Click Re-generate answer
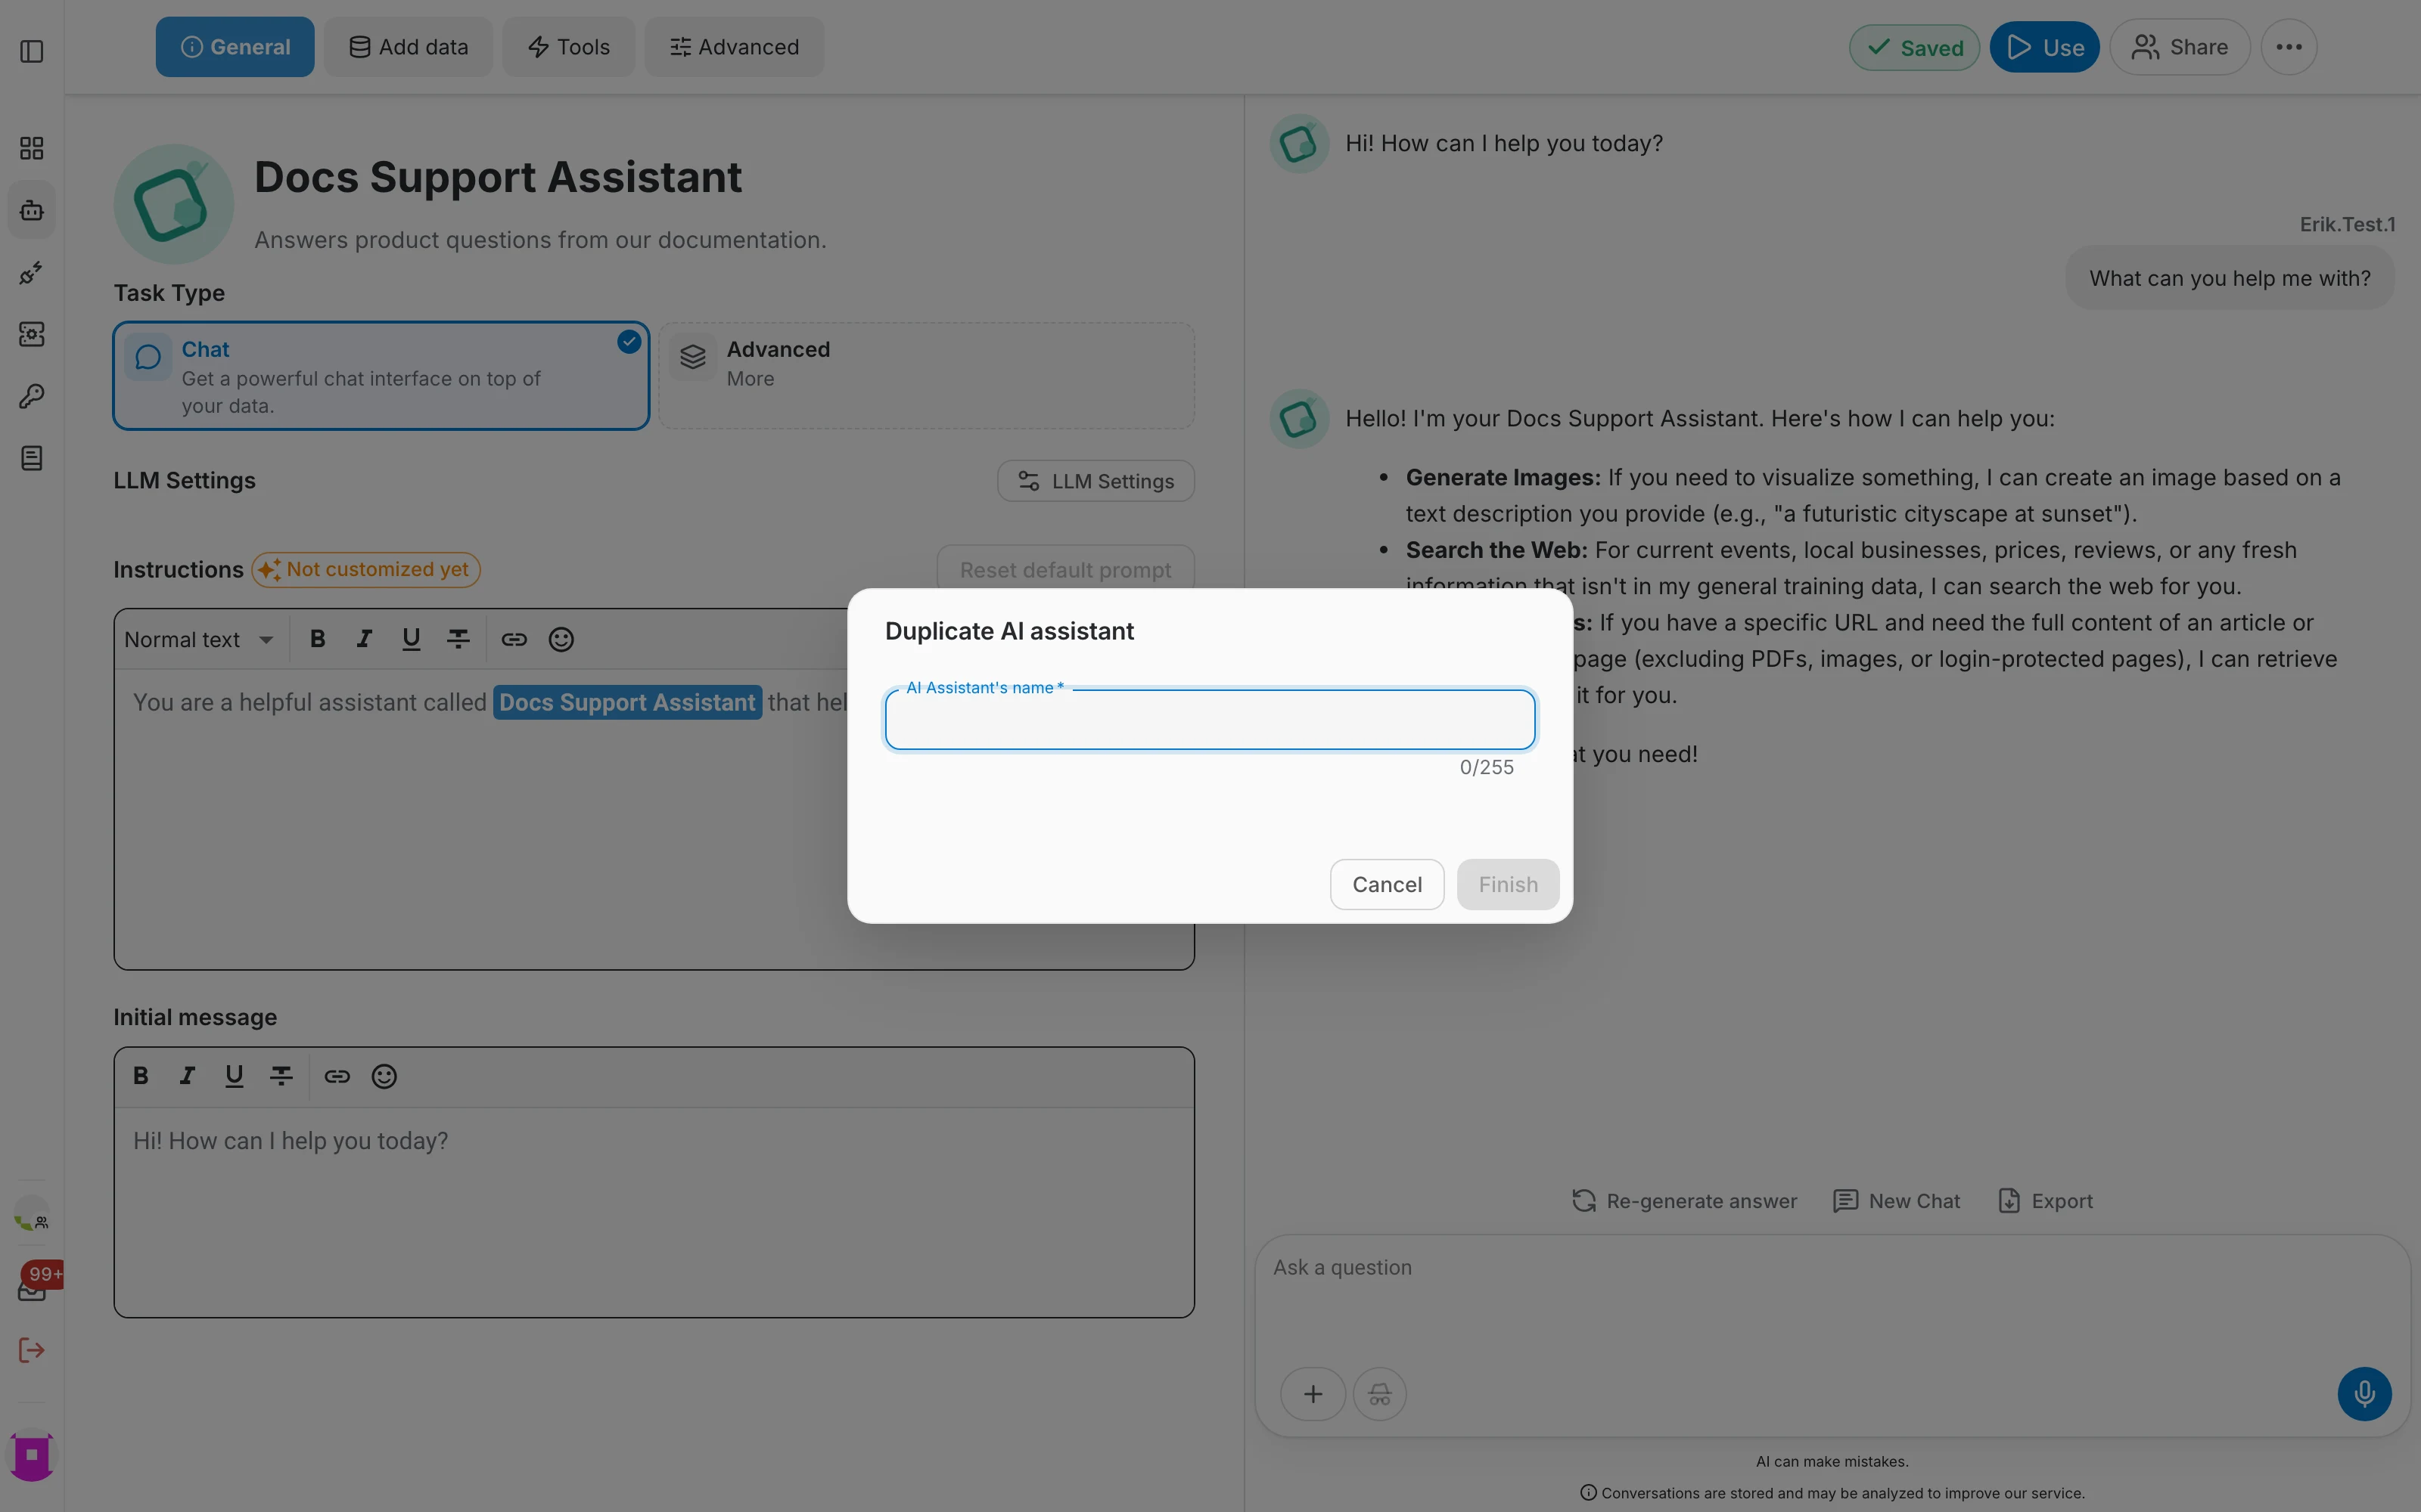 point(1685,1201)
